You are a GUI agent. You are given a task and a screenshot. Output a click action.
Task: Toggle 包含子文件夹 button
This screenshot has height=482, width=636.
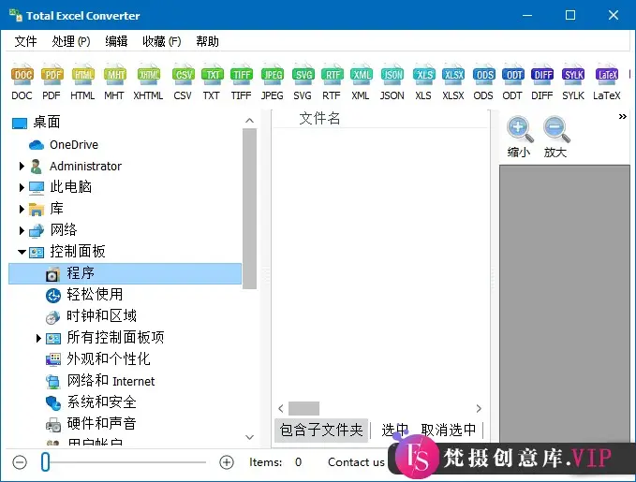(x=321, y=431)
